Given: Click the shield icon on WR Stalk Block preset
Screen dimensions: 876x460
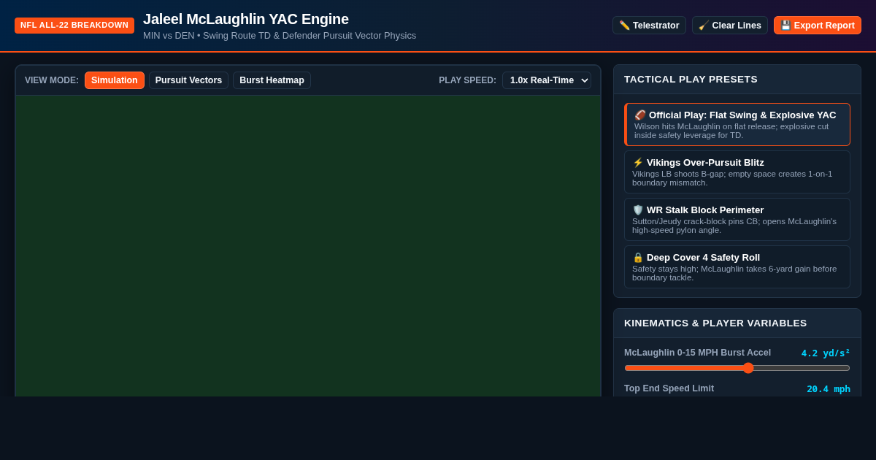Looking at the screenshot, I should coord(638,210).
